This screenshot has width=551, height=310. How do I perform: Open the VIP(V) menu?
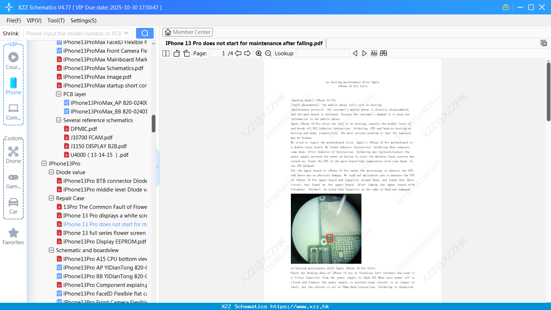[34, 21]
